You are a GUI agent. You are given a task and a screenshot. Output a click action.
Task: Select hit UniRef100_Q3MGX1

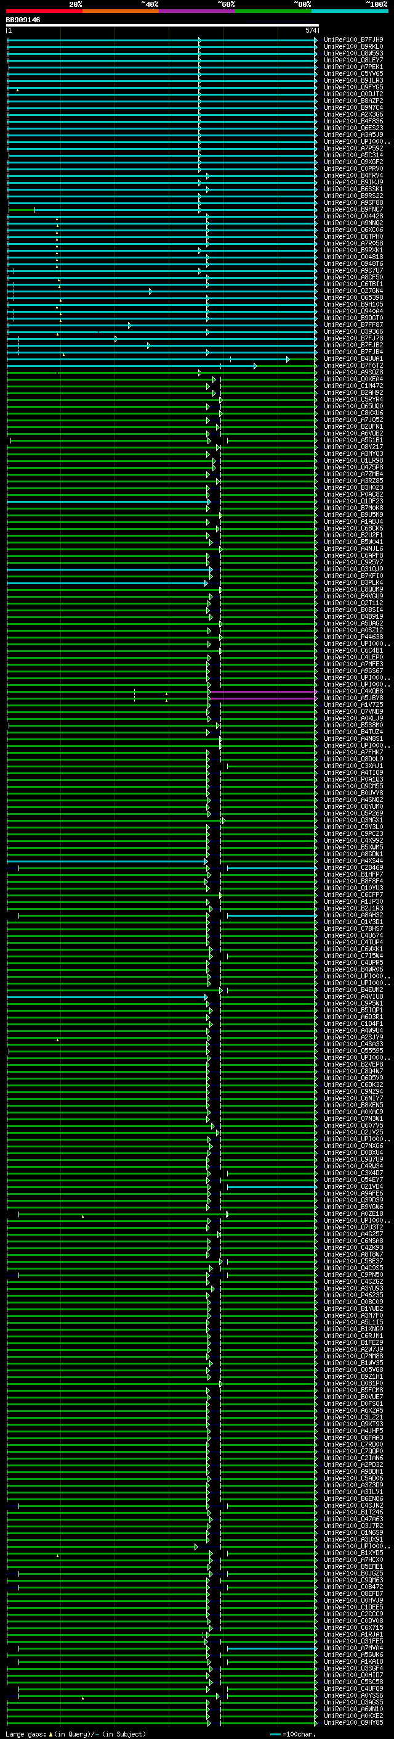(353, 821)
